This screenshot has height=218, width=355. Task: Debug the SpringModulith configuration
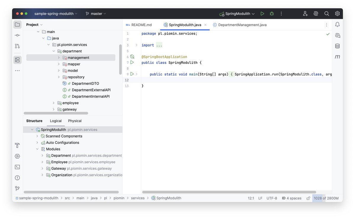pyautogui.click(x=272, y=14)
